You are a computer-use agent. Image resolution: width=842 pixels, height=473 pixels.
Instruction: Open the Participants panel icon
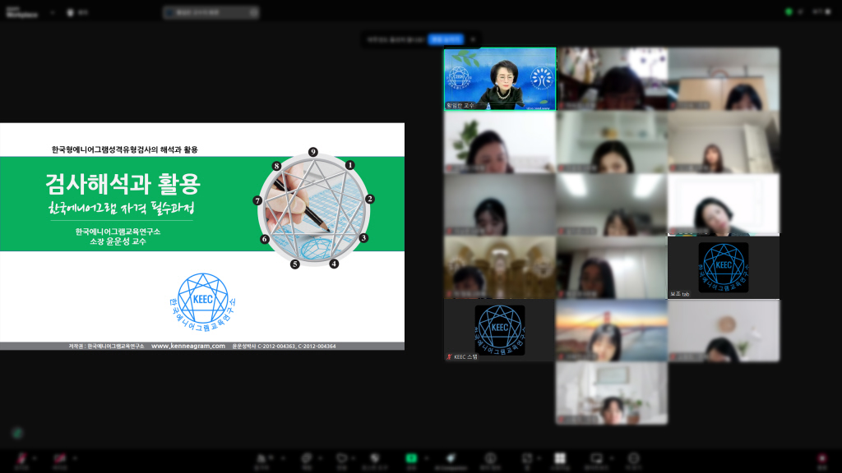262,460
